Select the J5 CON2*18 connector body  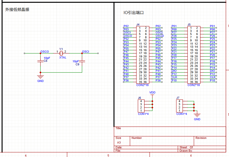pyautogui.click(x=194, y=55)
